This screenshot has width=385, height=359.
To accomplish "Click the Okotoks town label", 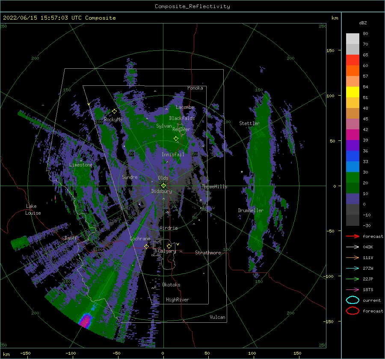I will [171, 285].
